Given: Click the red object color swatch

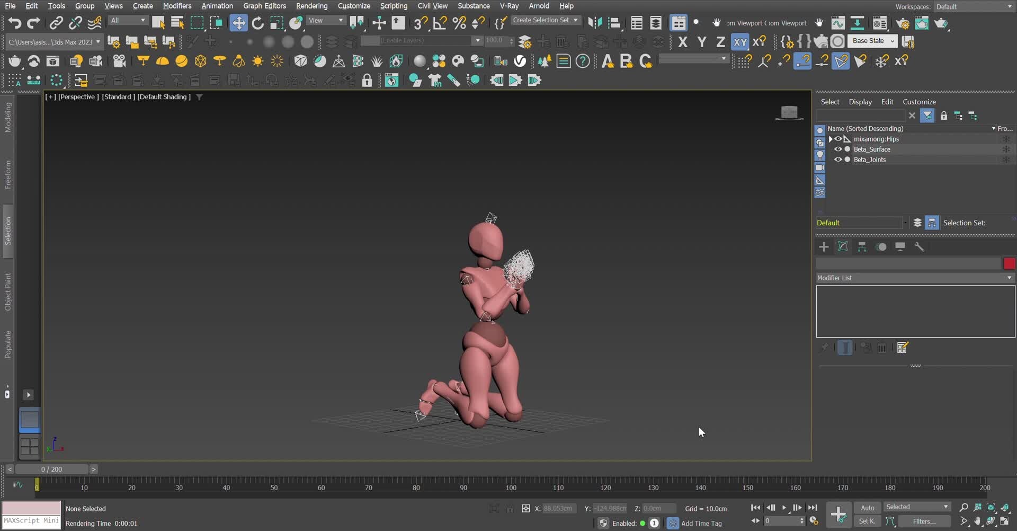Looking at the screenshot, I should (x=1009, y=263).
